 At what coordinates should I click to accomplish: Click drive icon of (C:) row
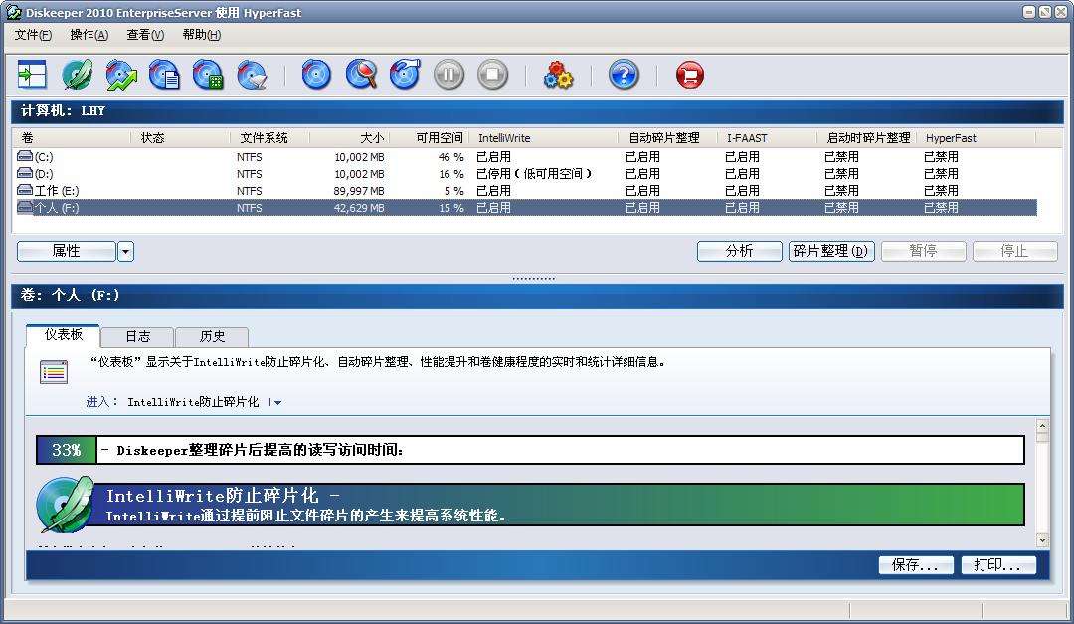tap(25, 156)
